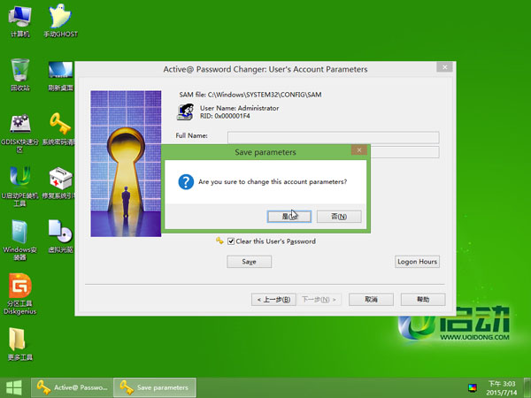Click the 取消 cancel button
Viewport: 531px width, 398px height.
371,300
